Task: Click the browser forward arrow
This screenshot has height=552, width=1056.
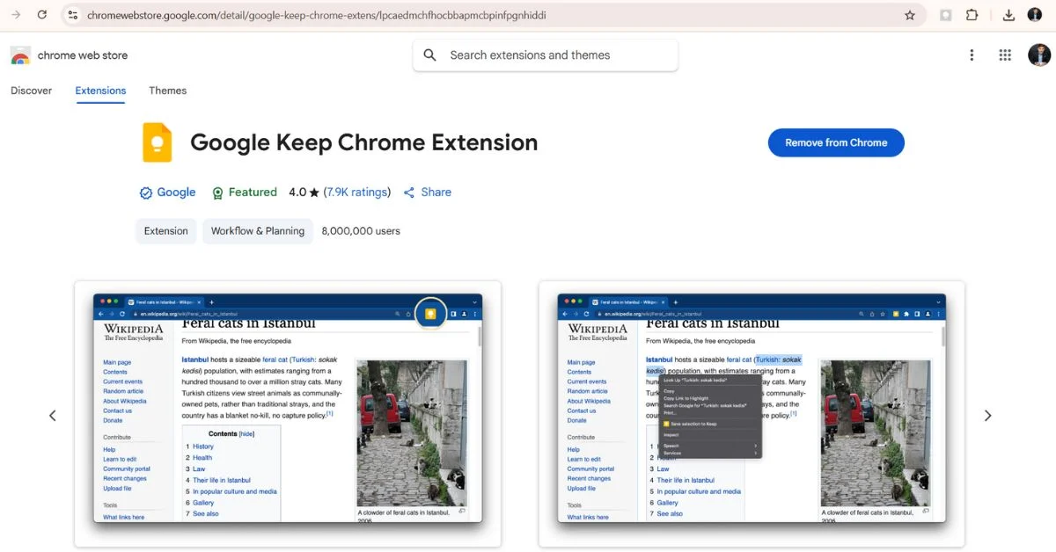Action: point(16,15)
